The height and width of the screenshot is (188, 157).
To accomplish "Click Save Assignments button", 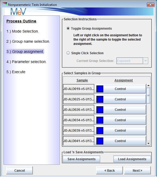I will pyautogui.click(x=81, y=159).
